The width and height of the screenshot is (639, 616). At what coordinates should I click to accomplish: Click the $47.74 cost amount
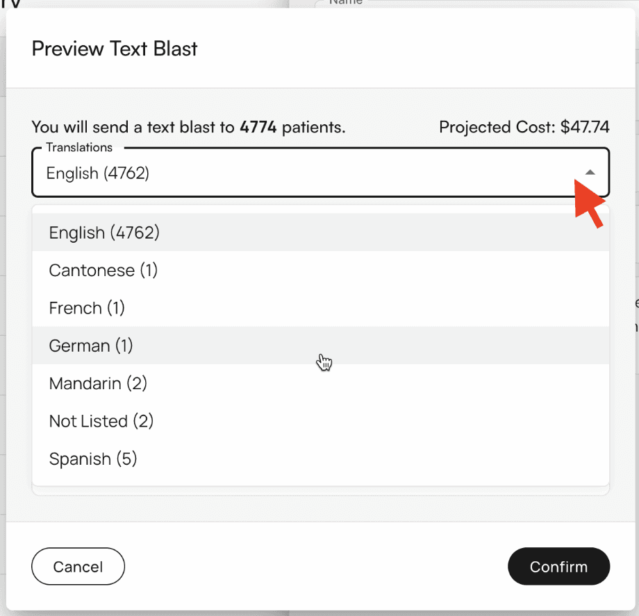click(x=585, y=127)
